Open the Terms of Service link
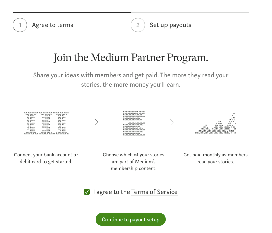272x233 pixels. [x=154, y=192]
